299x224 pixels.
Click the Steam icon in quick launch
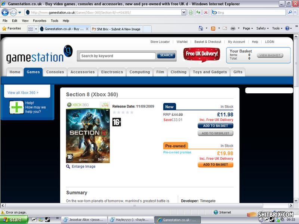(x=47, y=220)
